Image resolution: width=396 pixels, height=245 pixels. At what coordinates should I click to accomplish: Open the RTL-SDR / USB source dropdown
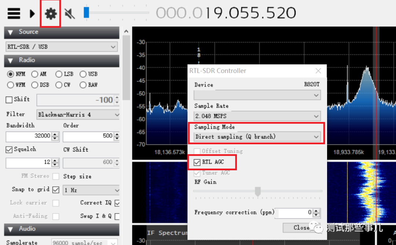(62, 47)
